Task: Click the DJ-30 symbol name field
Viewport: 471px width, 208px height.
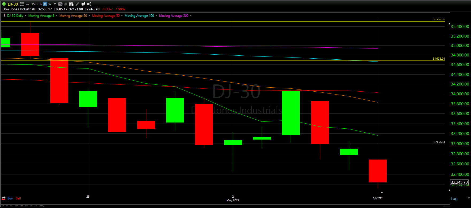Action: (13, 4)
